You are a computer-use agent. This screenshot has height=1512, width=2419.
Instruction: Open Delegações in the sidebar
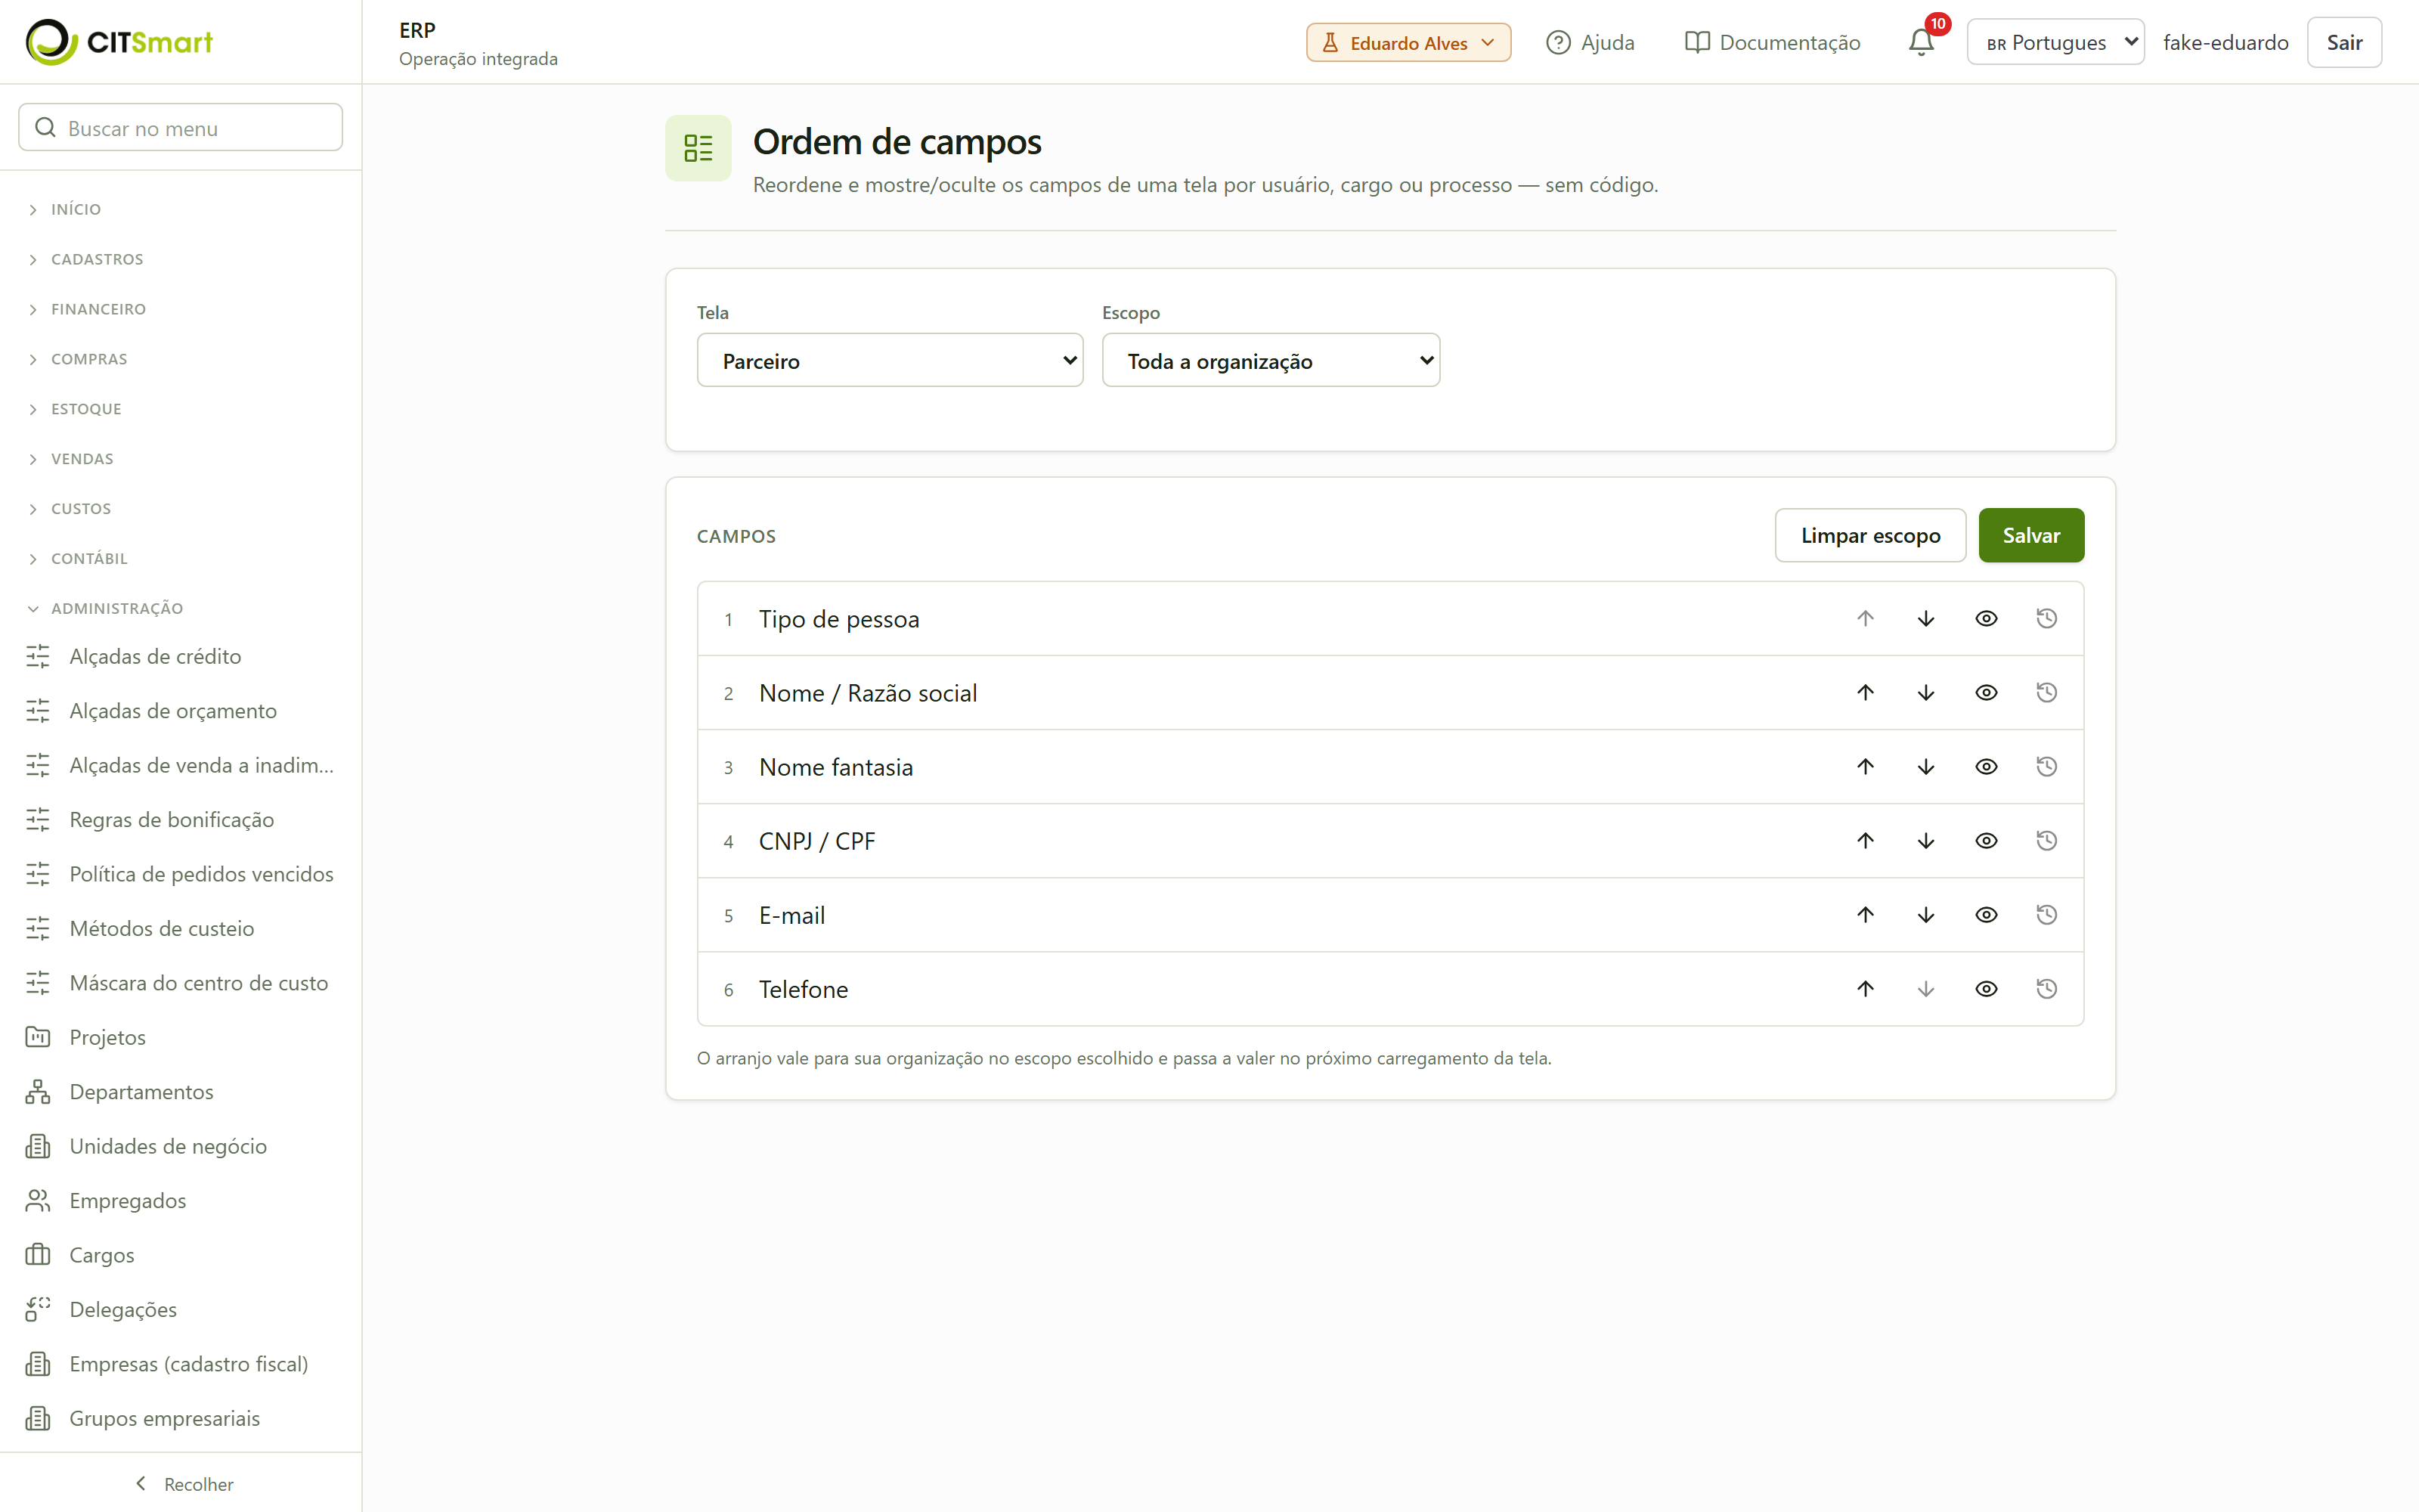point(181,1310)
